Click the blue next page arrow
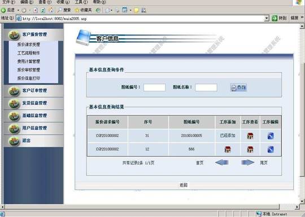The height and width of the screenshot is (217, 305). pos(247,162)
